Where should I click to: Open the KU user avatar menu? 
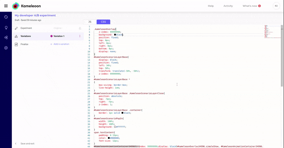point(276,6)
